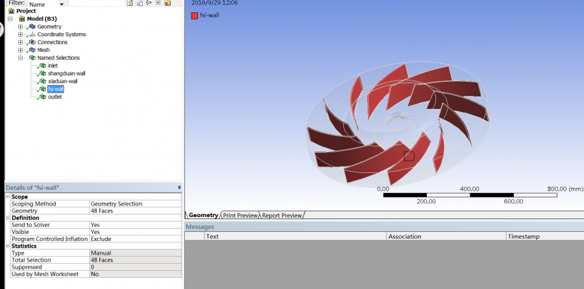Click the Geometry node icon in tree
The height and width of the screenshot is (289, 584).
click(32, 27)
